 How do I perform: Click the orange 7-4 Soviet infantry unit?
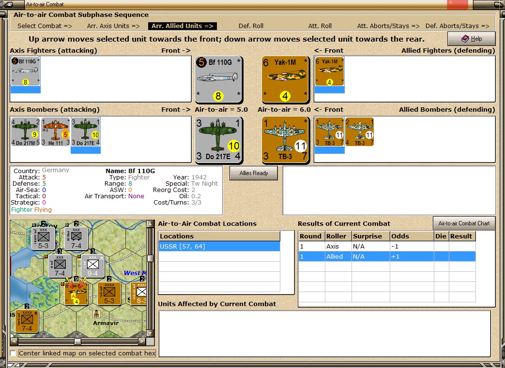(x=27, y=321)
